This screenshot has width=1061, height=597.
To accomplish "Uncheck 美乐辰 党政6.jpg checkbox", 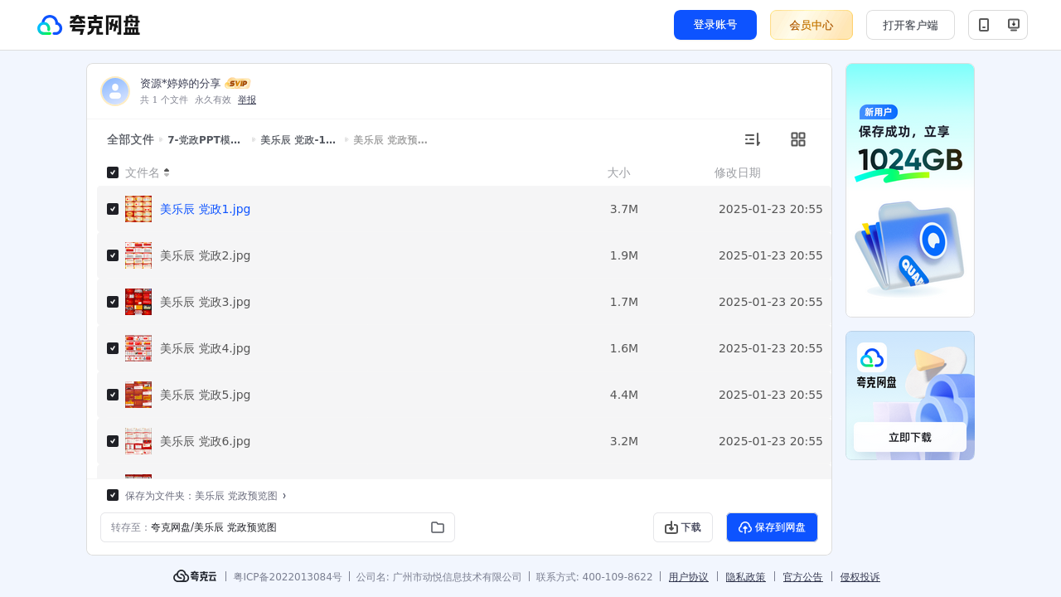I will (x=113, y=441).
